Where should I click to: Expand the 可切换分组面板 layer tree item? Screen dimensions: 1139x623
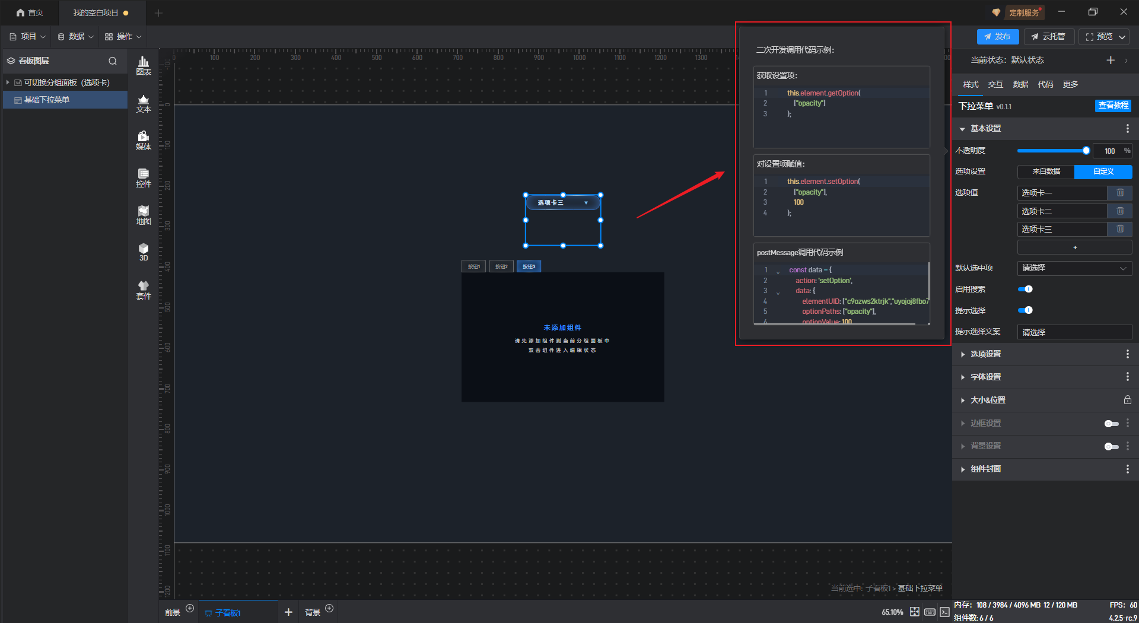8,82
